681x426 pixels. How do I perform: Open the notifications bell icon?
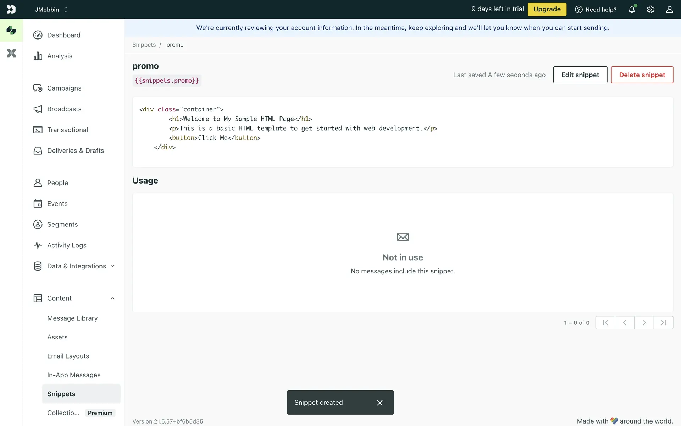[x=632, y=10]
